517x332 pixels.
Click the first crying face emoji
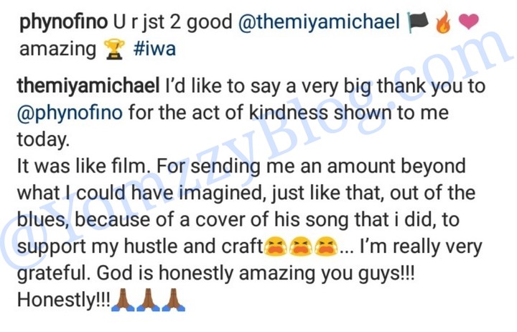[x=274, y=246]
